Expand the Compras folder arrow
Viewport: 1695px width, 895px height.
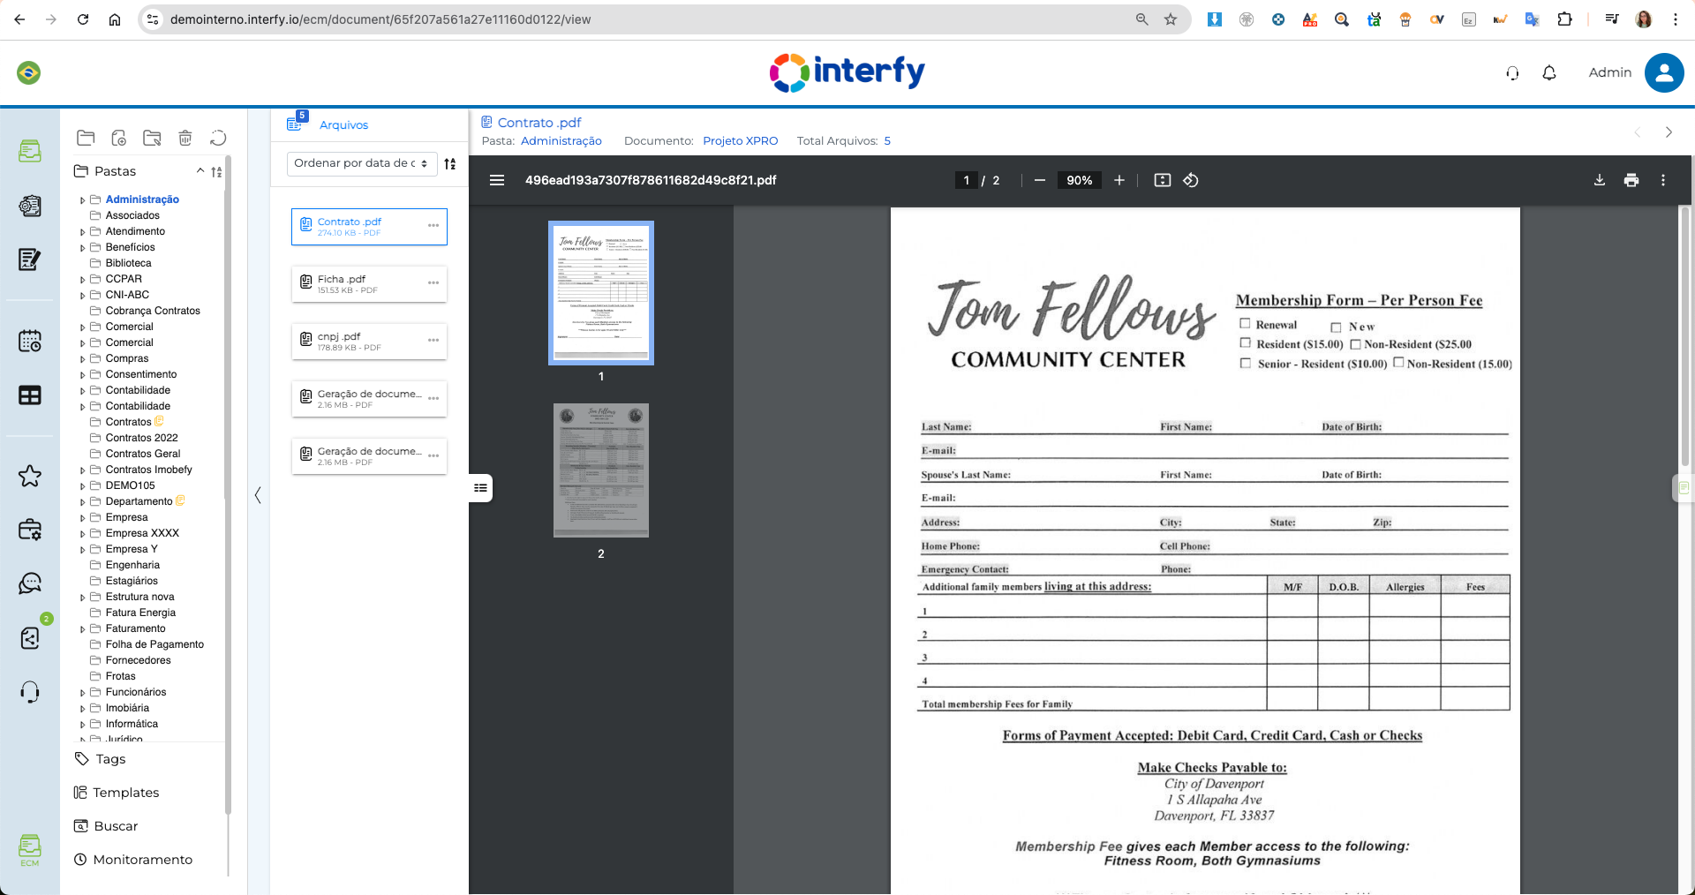tap(82, 359)
